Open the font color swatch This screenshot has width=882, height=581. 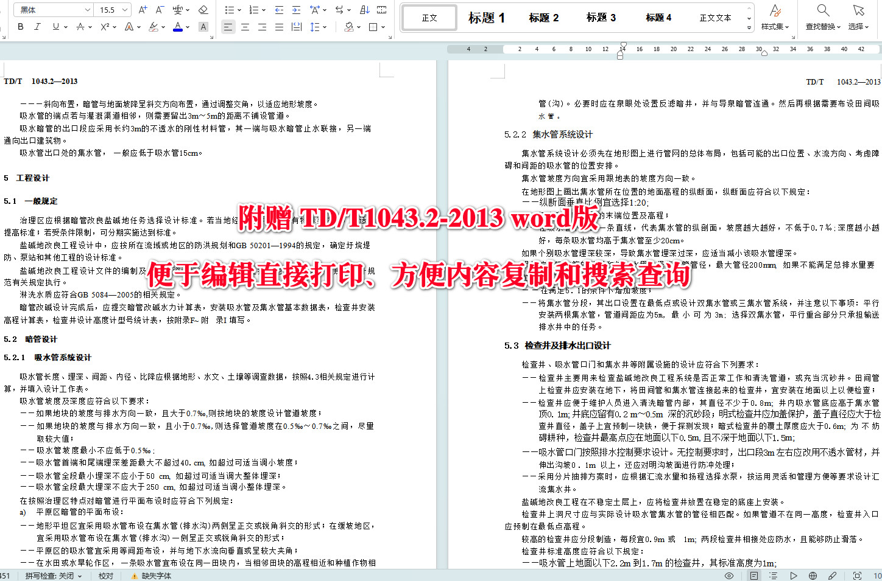pos(177,27)
